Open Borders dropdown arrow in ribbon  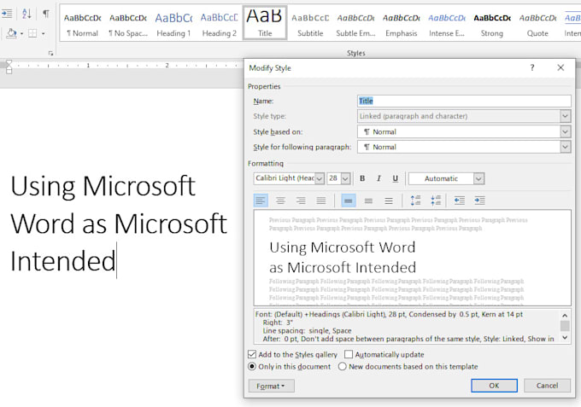44,33
